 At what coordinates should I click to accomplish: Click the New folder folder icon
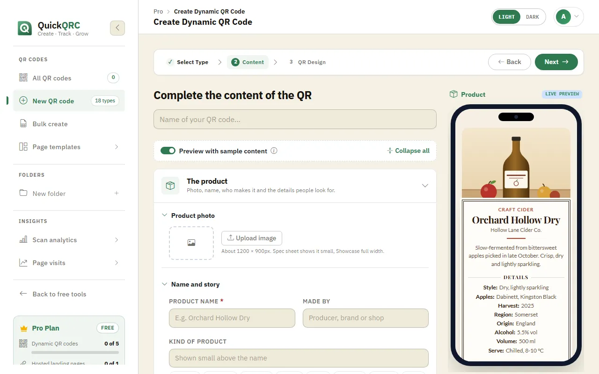(23, 193)
